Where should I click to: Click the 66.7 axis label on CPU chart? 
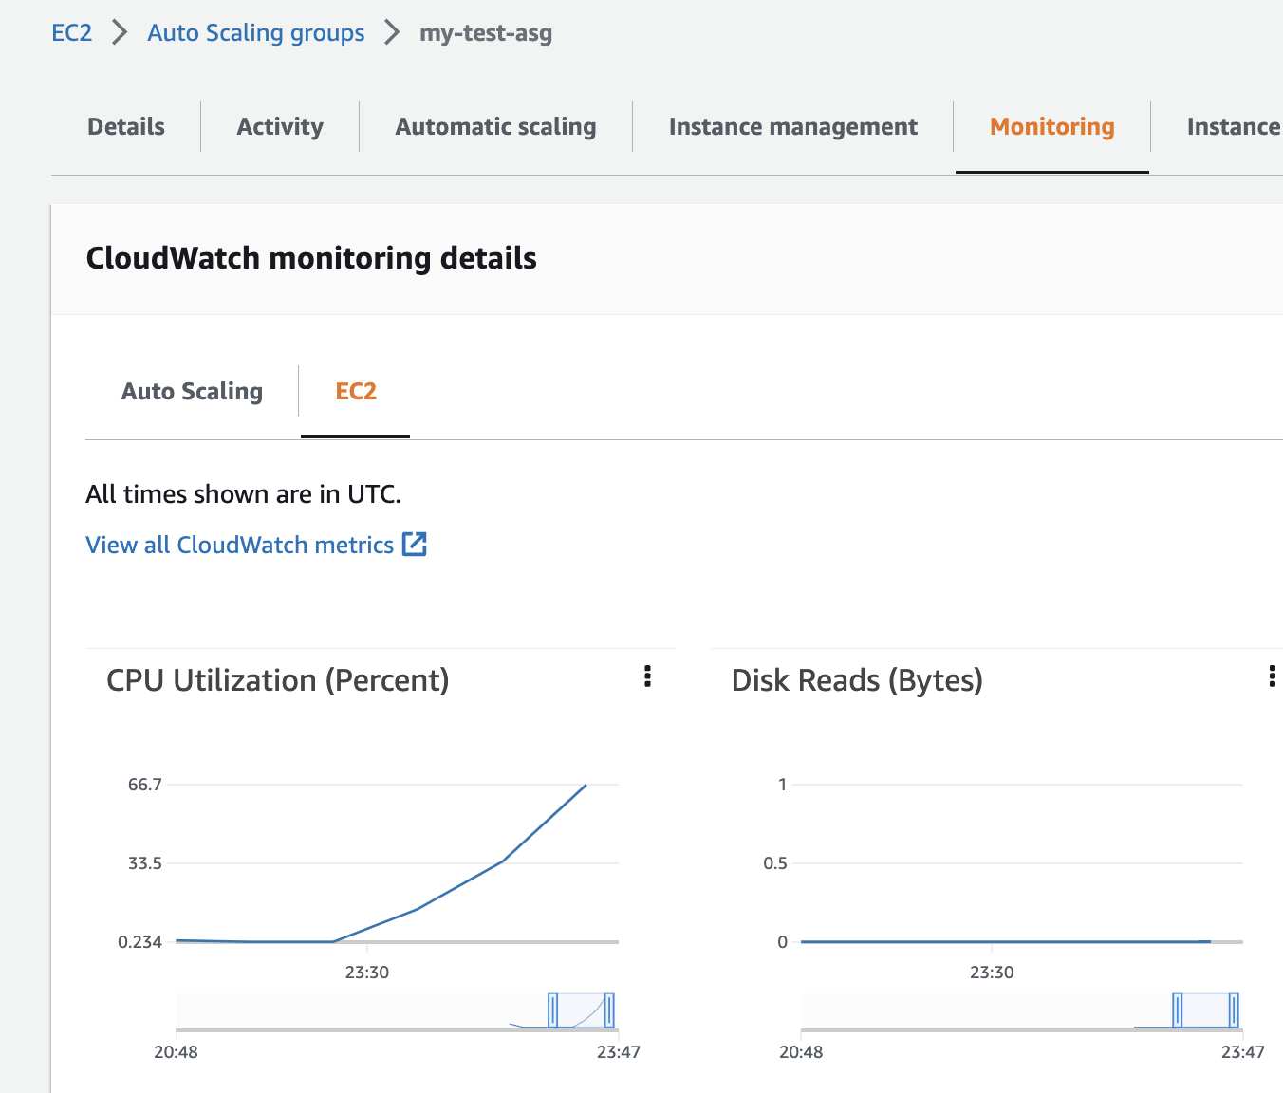click(x=145, y=785)
